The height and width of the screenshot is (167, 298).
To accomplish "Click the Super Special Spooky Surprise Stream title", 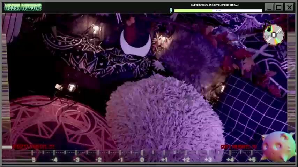I will (215, 5).
